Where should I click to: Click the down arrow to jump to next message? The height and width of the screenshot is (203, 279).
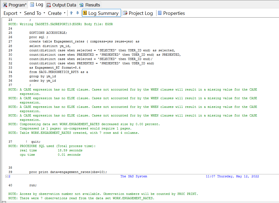pos(77,13)
